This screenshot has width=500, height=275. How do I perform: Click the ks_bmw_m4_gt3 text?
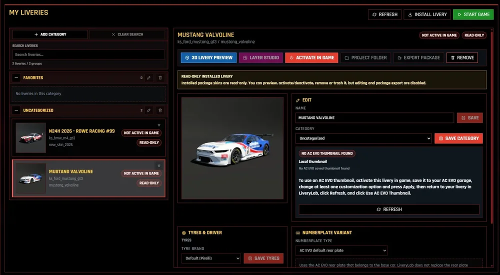click(62, 138)
